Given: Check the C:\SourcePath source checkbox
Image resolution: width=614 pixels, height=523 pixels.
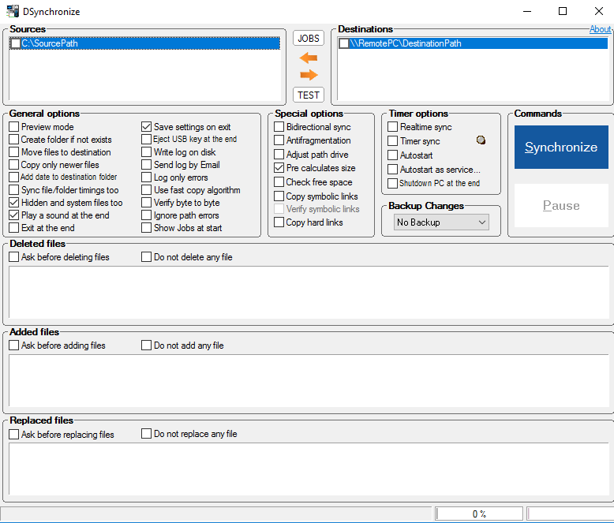Looking at the screenshot, I should coord(15,43).
